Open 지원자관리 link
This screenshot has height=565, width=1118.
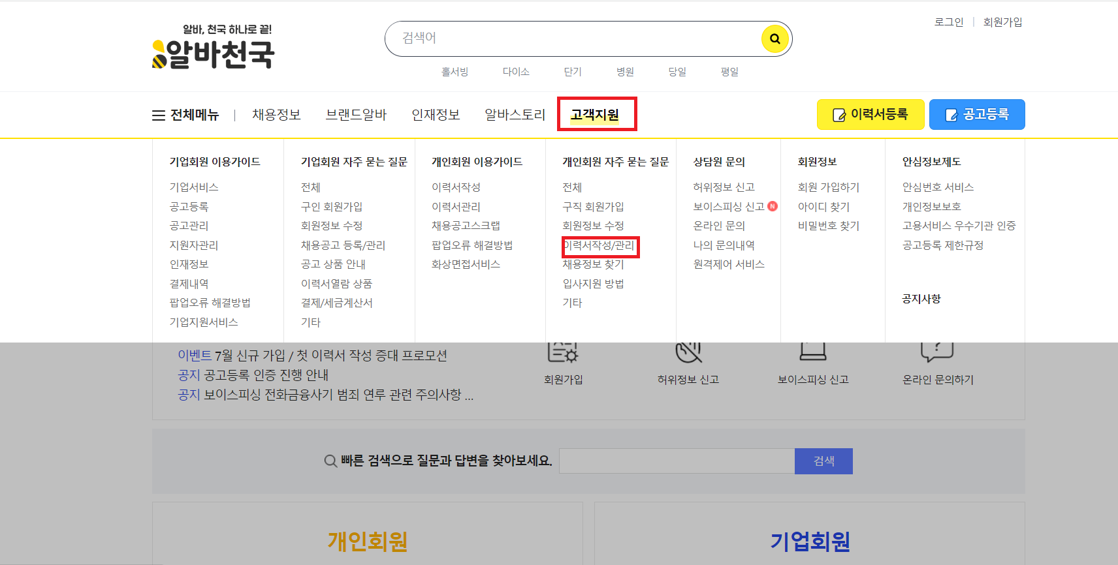tap(194, 245)
